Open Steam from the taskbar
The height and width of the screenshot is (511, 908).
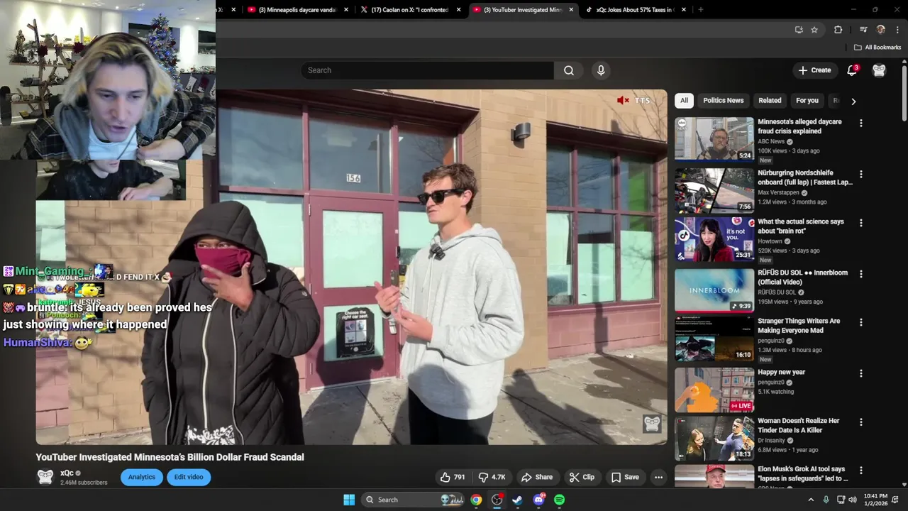517,500
